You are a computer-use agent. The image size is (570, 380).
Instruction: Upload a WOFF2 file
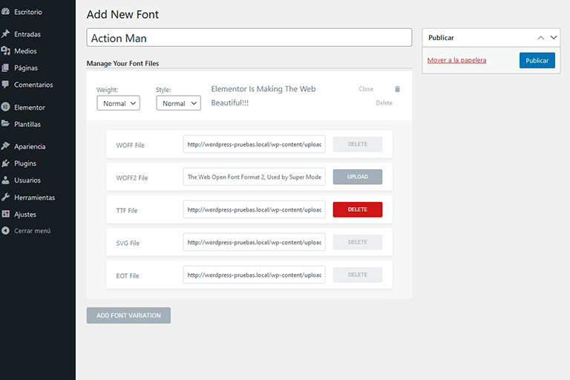click(357, 177)
